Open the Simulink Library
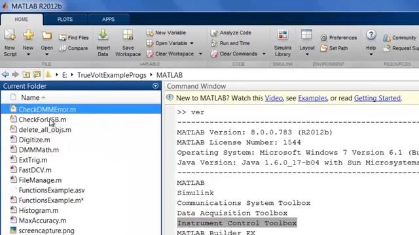Image resolution: width=419 pixels, height=235 pixels. pos(283,42)
